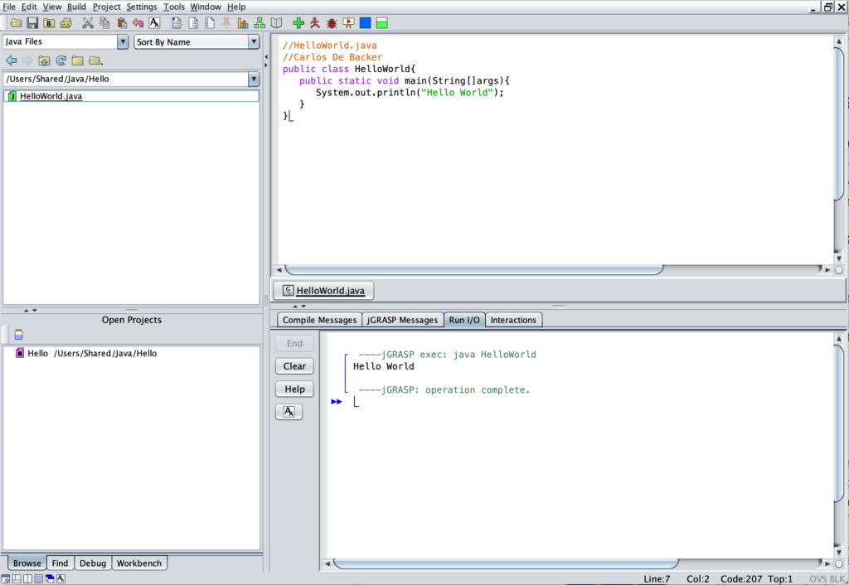Toggle BLK block mode in status bar
Screen dimensions: 849x585
click(x=837, y=579)
